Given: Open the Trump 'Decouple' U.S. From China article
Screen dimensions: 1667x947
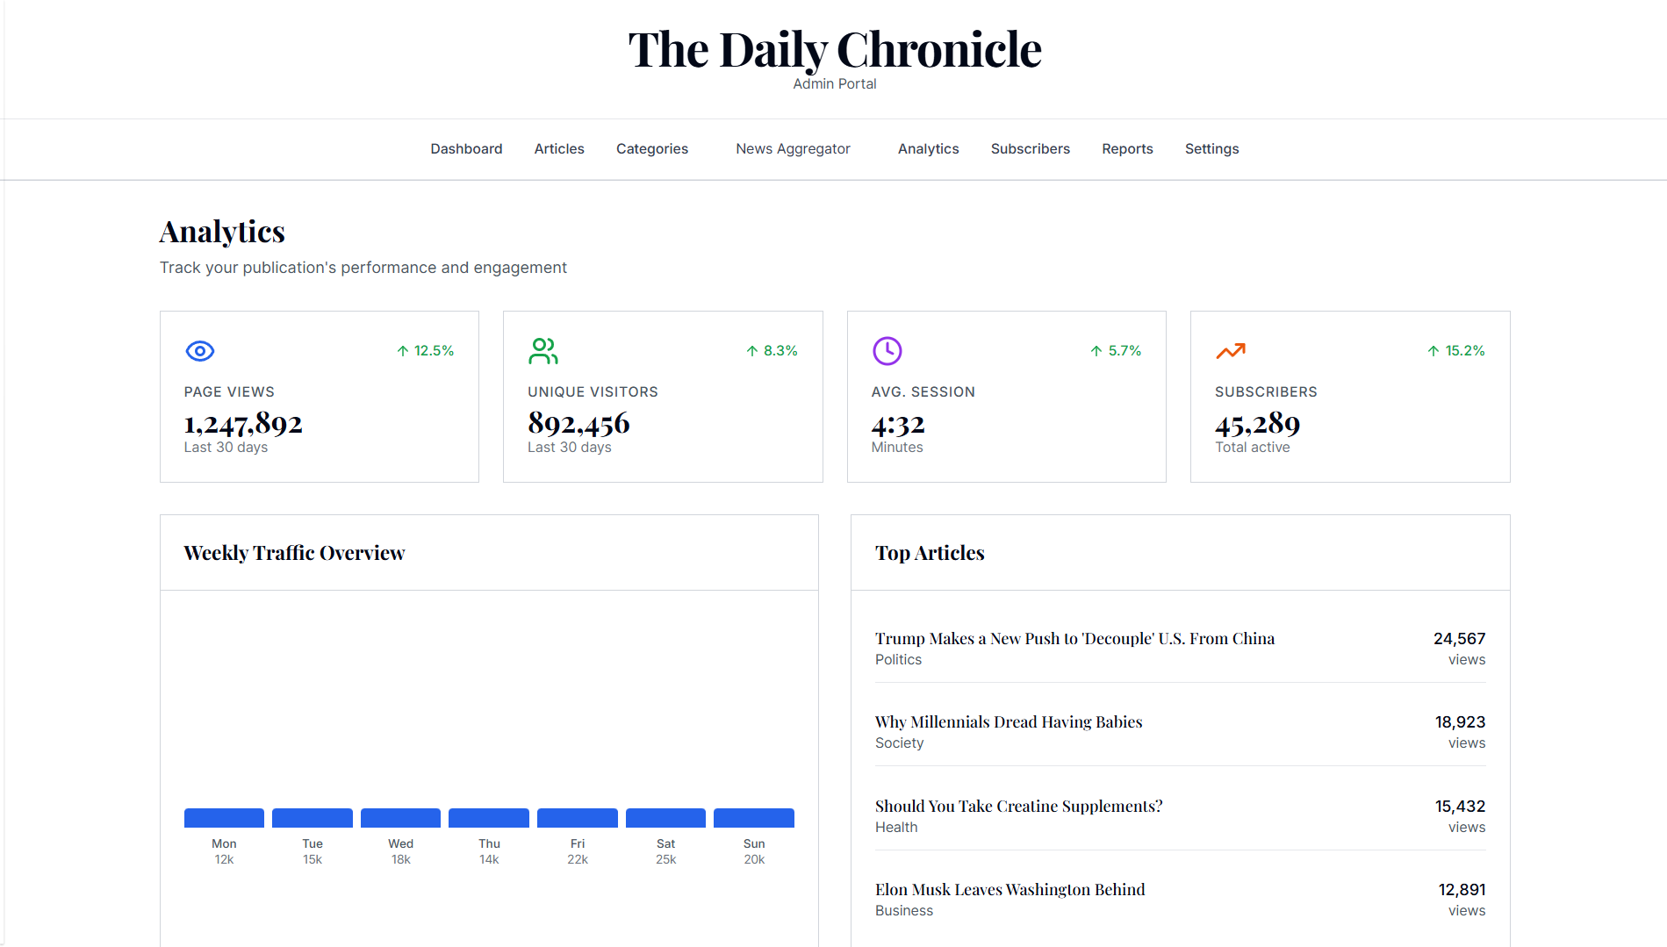Looking at the screenshot, I should point(1074,639).
